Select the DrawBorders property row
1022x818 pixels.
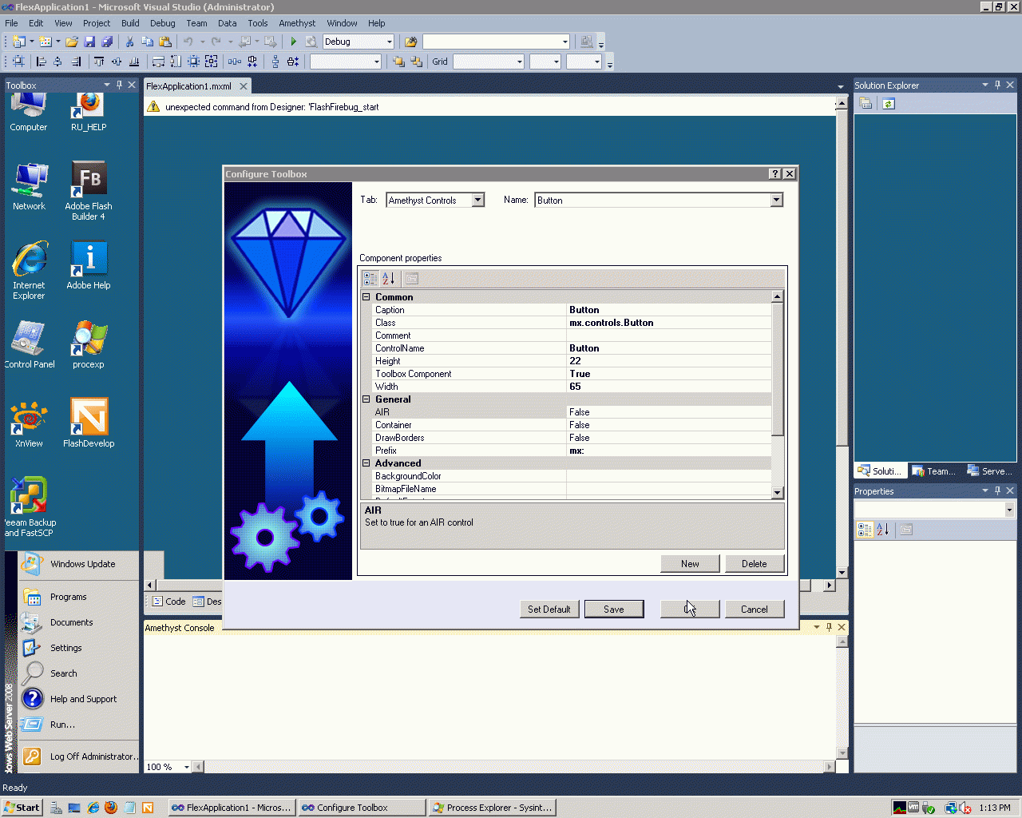click(x=566, y=438)
